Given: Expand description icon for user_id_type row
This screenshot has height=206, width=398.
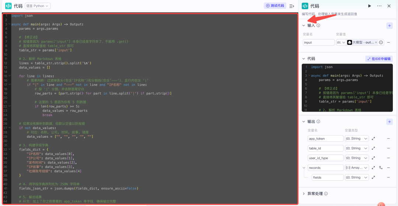Looking at the screenshot, I should click(373, 158).
